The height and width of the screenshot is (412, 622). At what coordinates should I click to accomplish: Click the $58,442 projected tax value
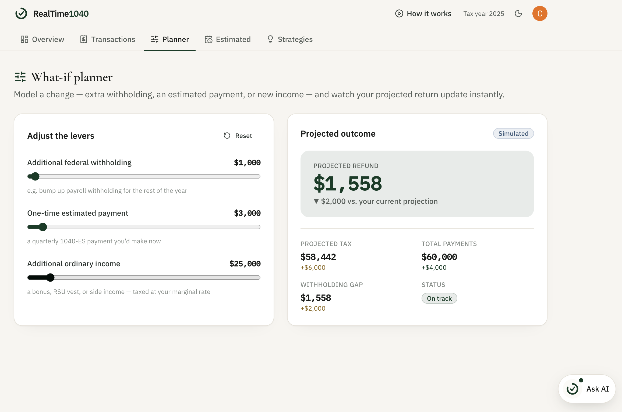coord(318,257)
